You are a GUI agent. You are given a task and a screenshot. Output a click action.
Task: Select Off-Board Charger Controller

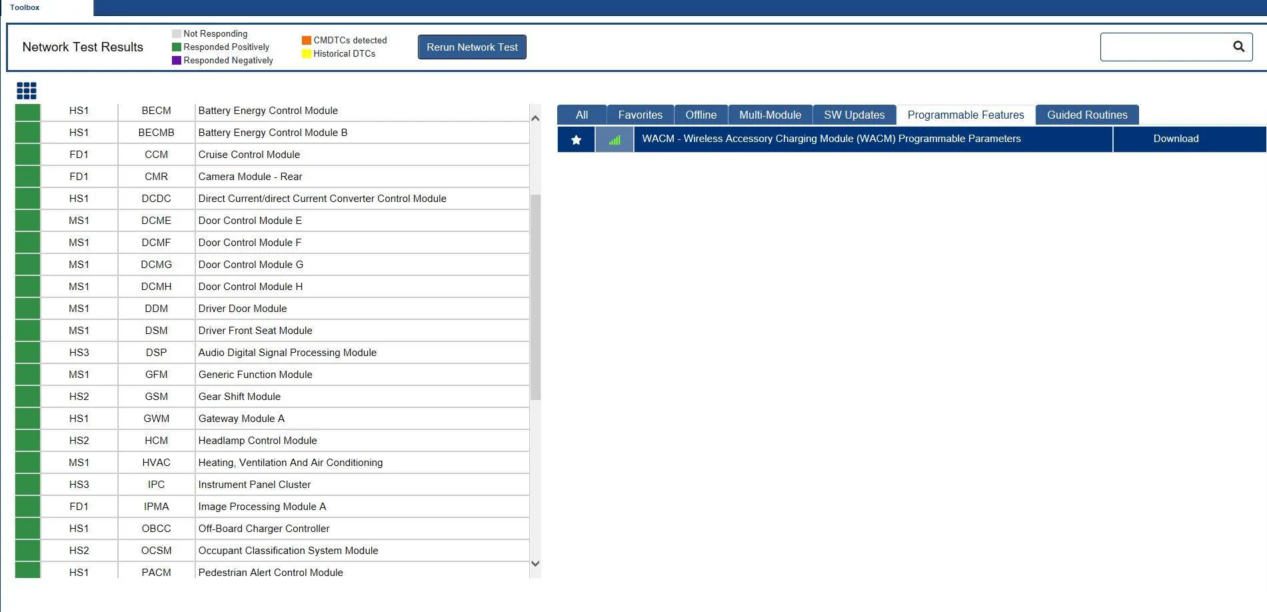(x=272, y=529)
